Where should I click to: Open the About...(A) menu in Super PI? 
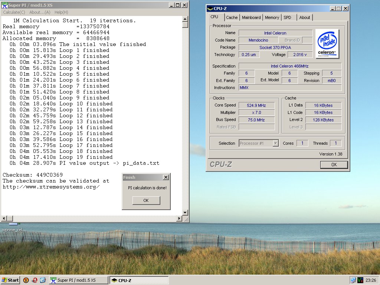tap(40, 12)
